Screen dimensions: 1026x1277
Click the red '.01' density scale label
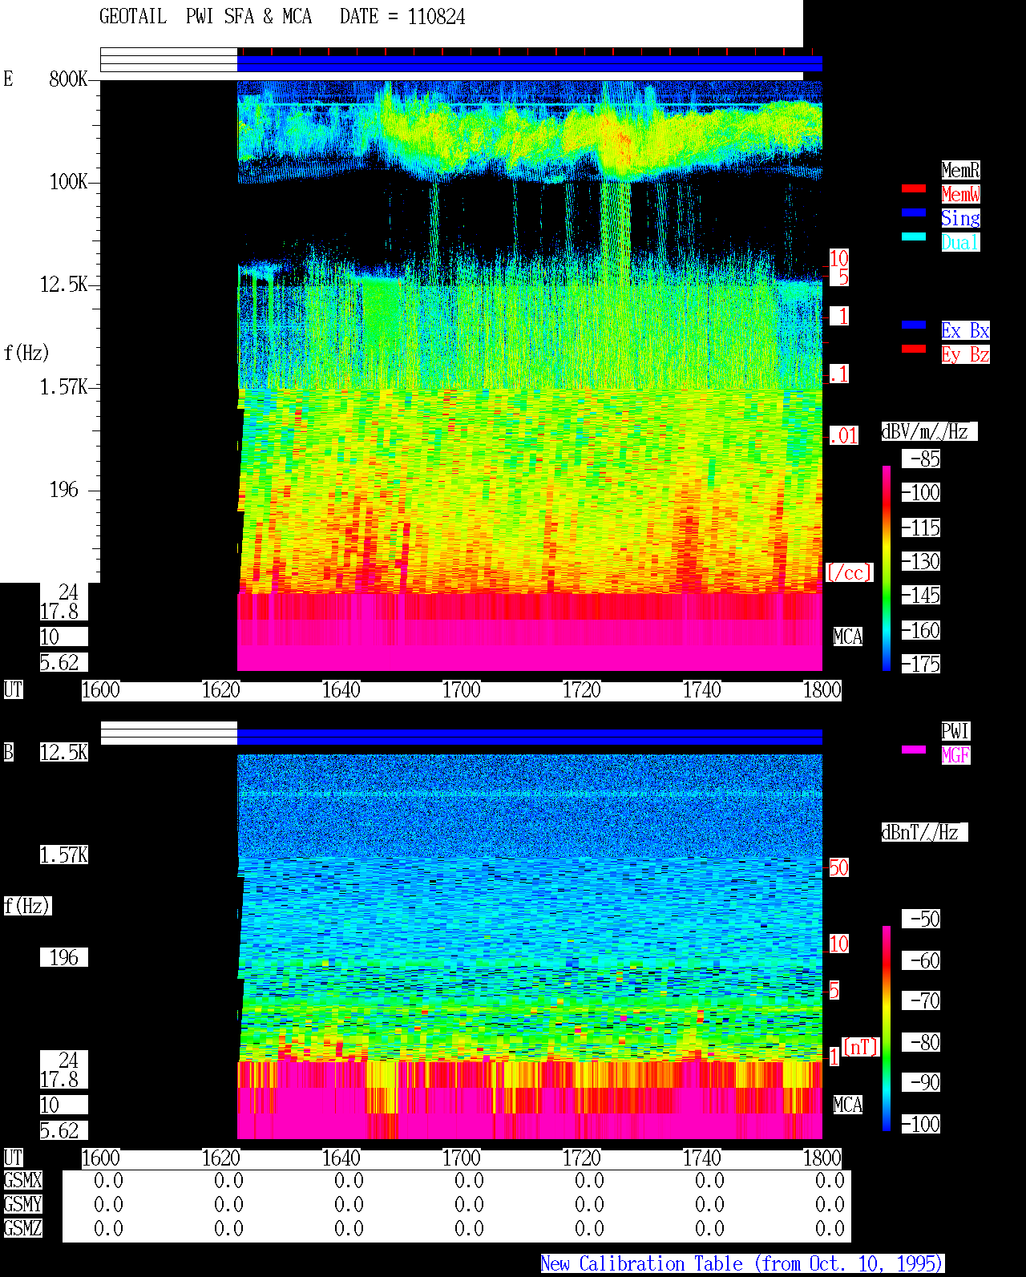844,435
